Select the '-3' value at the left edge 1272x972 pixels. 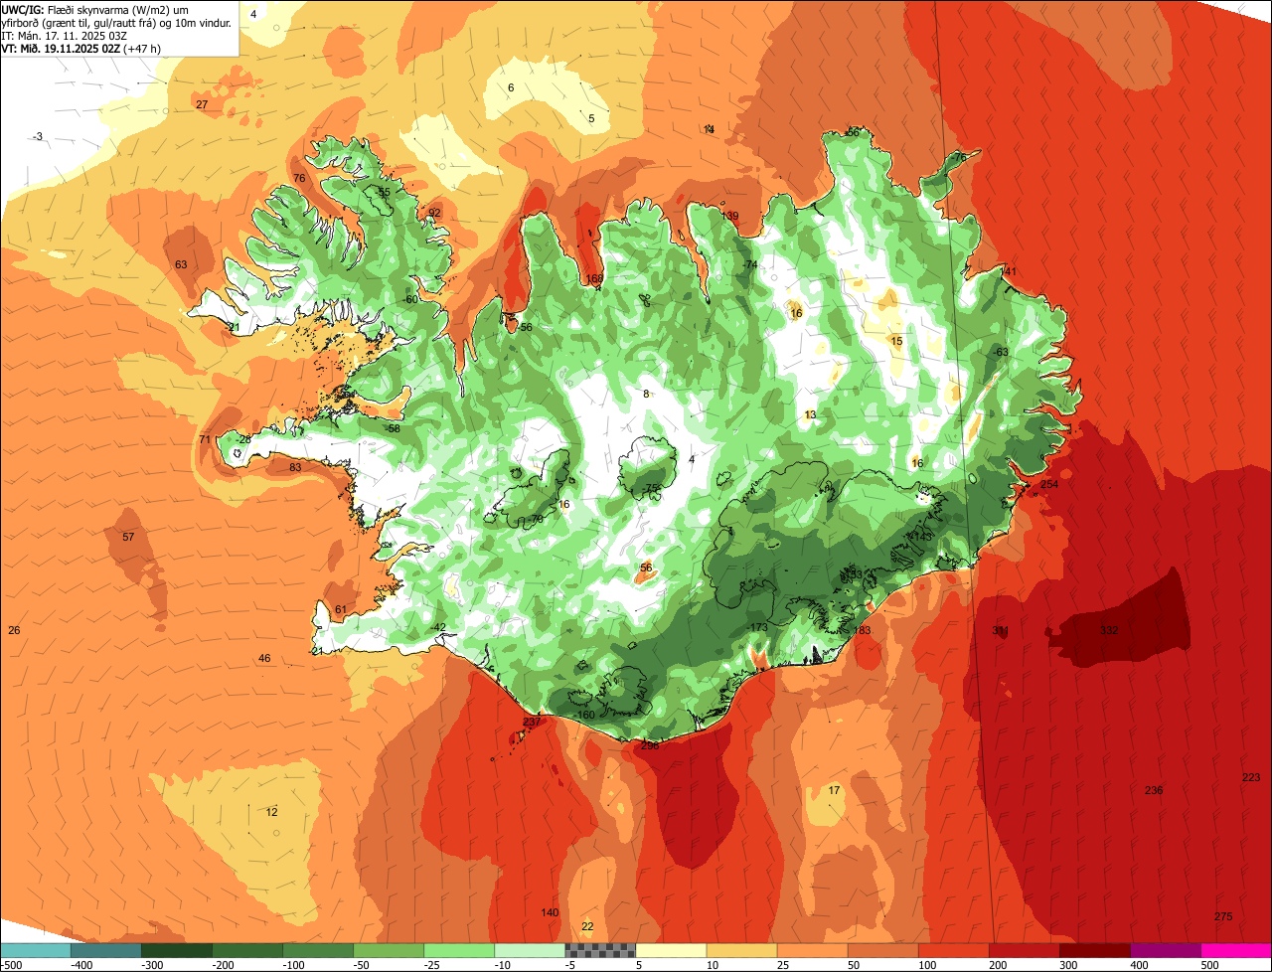pyautogui.click(x=38, y=136)
